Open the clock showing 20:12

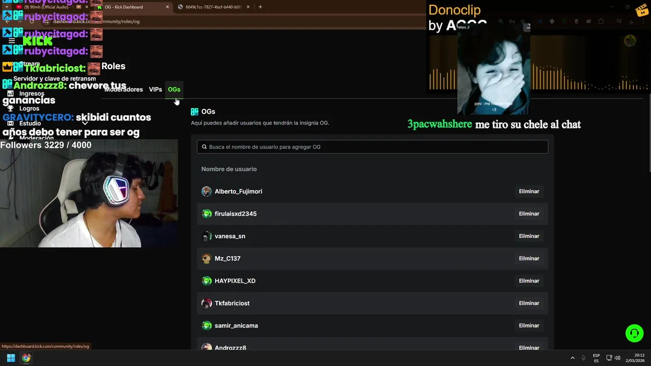635,358
